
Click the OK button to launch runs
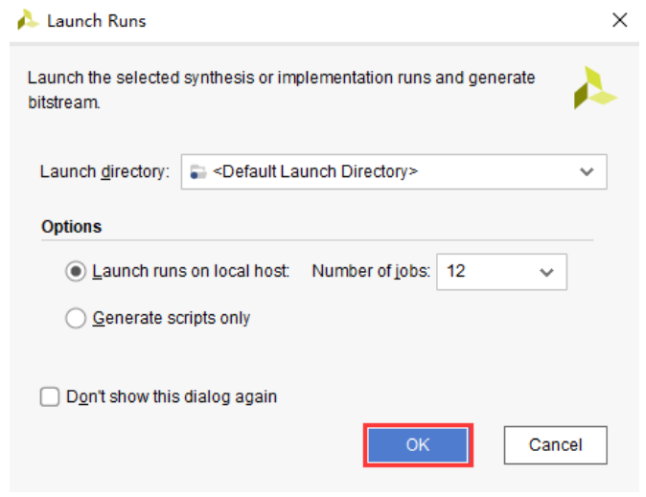pos(418,445)
